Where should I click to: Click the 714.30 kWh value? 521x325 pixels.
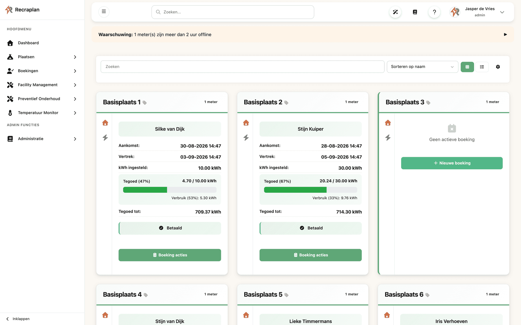[x=349, y=212]
